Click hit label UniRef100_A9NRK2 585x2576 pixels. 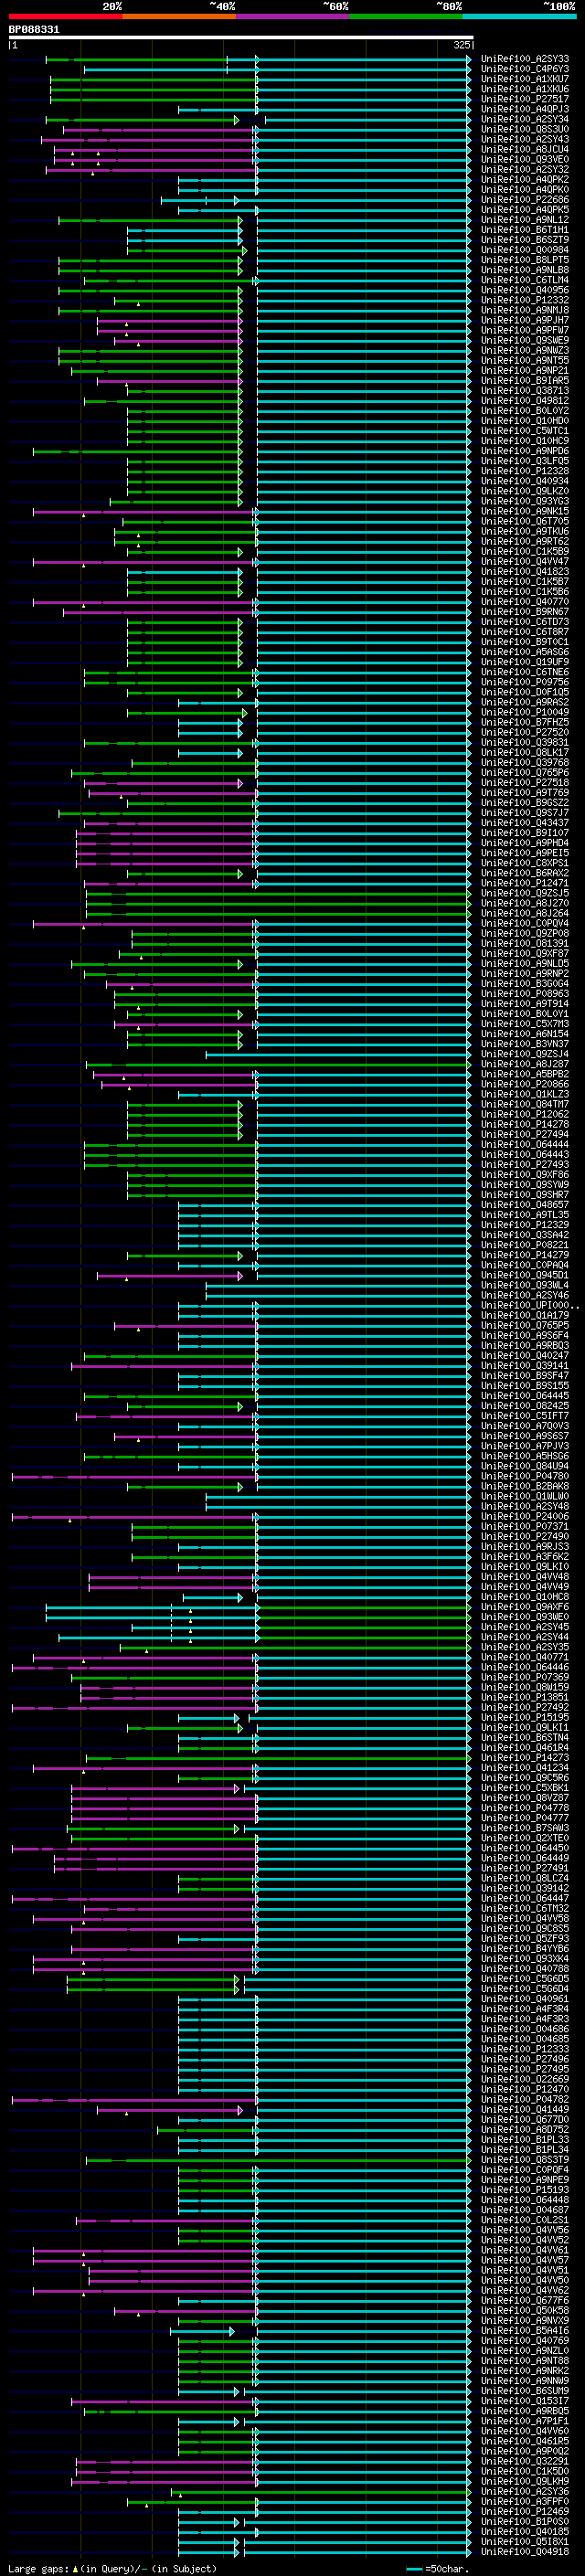[525, 2370]
